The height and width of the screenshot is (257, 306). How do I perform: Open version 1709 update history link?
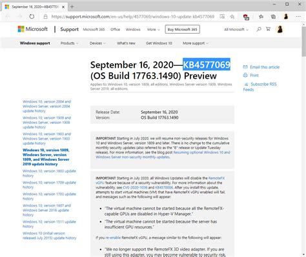coord(49,185)
